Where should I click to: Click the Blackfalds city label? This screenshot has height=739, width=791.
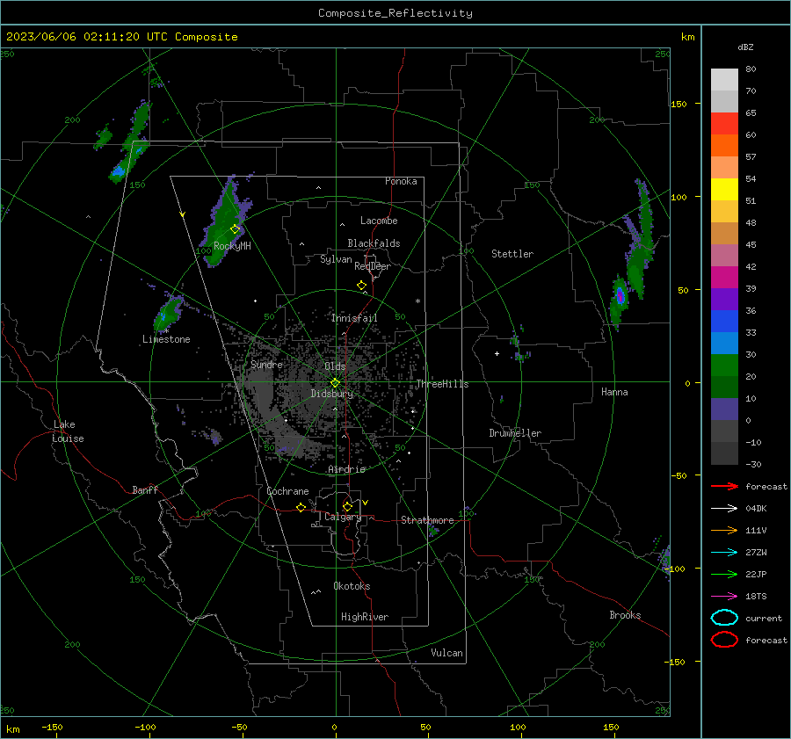[374, 243]
